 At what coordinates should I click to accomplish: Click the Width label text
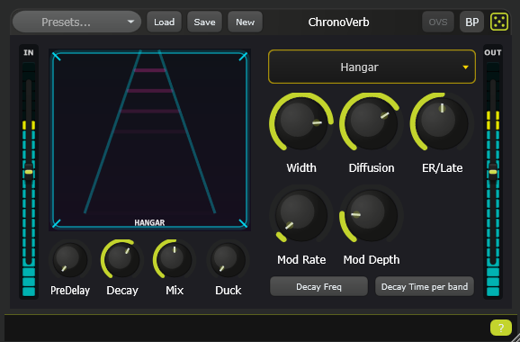tap(301, 167)
